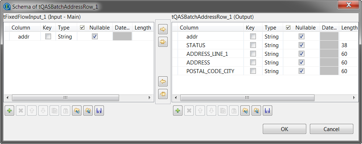Click input table Type header
The image size is (362, 144).
click(x=66, y=28)
